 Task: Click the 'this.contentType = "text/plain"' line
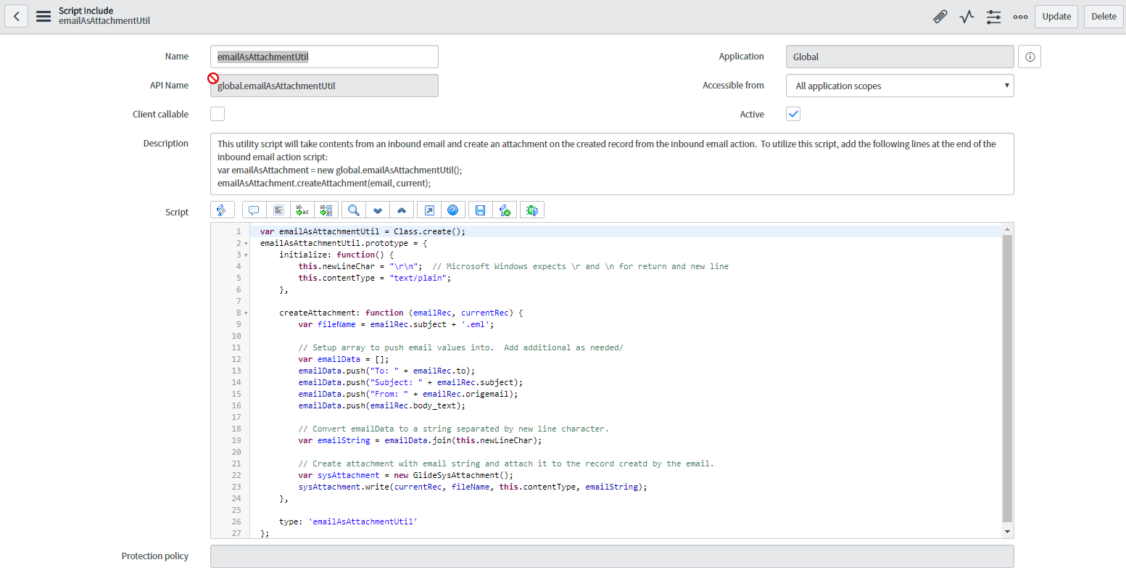374,278
